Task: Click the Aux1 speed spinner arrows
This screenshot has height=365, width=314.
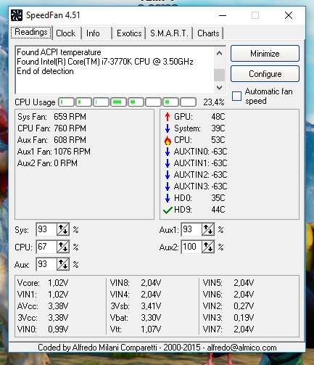Action: (208, 229)
